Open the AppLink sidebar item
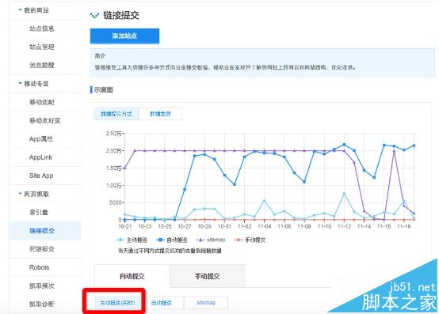 click(x=40, y=157)
